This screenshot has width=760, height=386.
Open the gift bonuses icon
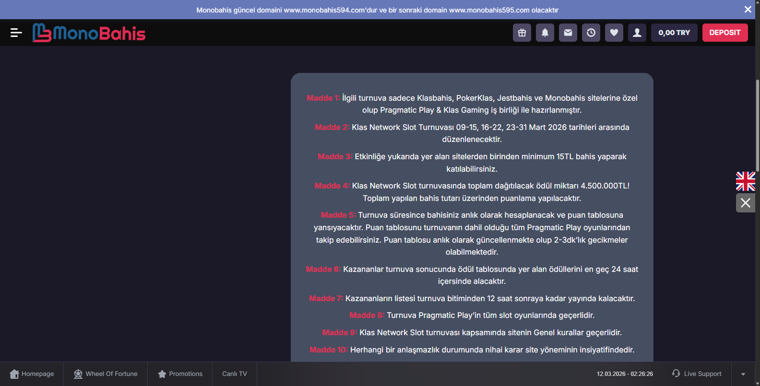[x=522, y=33]
